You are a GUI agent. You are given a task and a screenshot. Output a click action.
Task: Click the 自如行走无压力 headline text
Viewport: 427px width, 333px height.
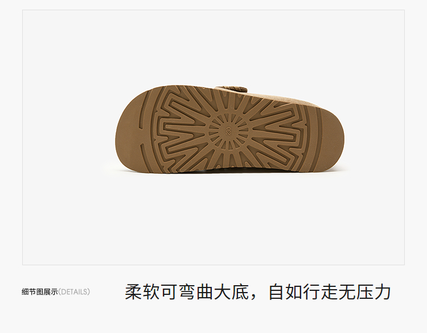point(330,292)
